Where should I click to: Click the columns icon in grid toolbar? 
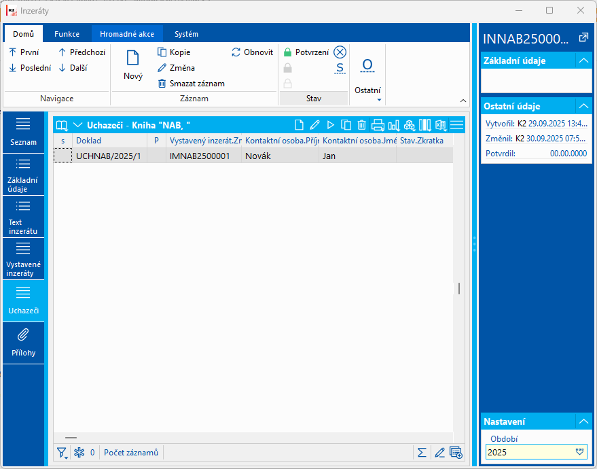425,125
